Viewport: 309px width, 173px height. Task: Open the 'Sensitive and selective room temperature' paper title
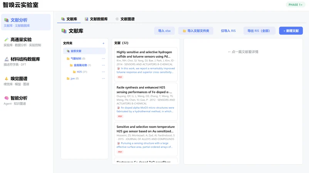coord(145,129)
